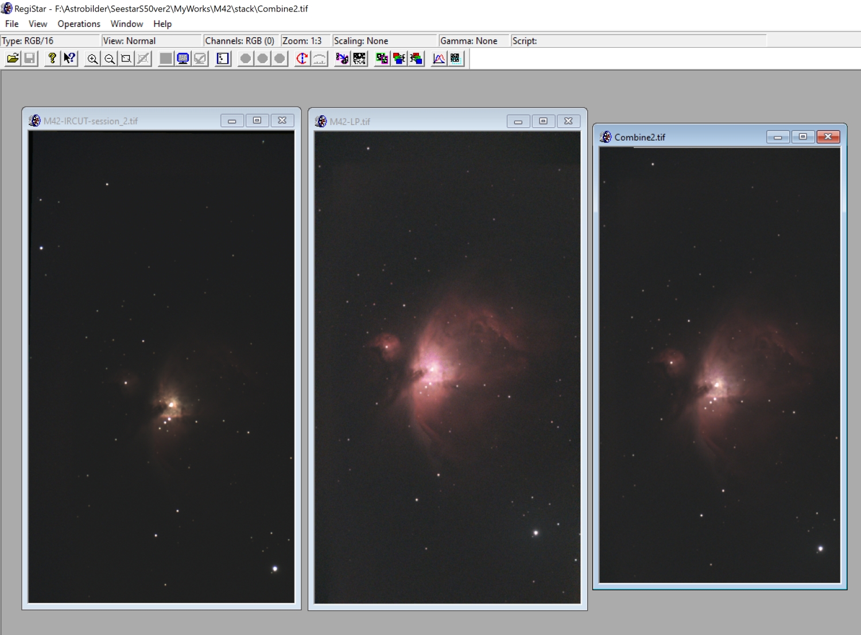Click the third gray circle channel icon
The height and width of the screenshot is (635, 861).
pyautogui.click(x=280, y=59)
